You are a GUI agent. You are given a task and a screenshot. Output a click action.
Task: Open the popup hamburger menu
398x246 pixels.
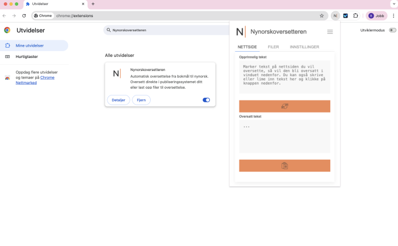330,32
